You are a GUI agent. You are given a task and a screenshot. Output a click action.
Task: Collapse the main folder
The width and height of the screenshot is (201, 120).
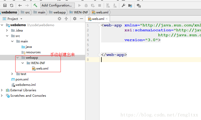pos(12,41)
